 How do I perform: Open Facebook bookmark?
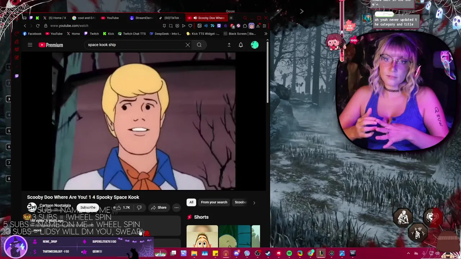pos(32,34)
